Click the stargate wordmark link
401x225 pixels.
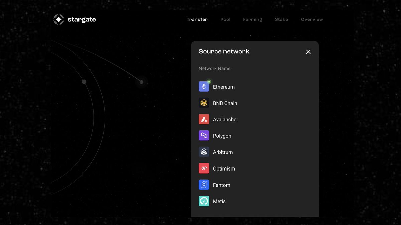click(82, 20)
